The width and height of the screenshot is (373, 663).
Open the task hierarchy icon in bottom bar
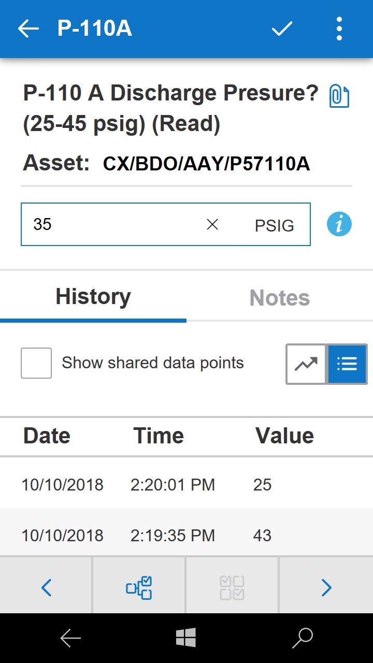tap(139, 587)
